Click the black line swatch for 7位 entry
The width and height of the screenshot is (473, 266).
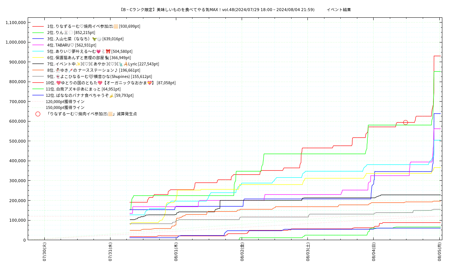click(x=38, y=64)
